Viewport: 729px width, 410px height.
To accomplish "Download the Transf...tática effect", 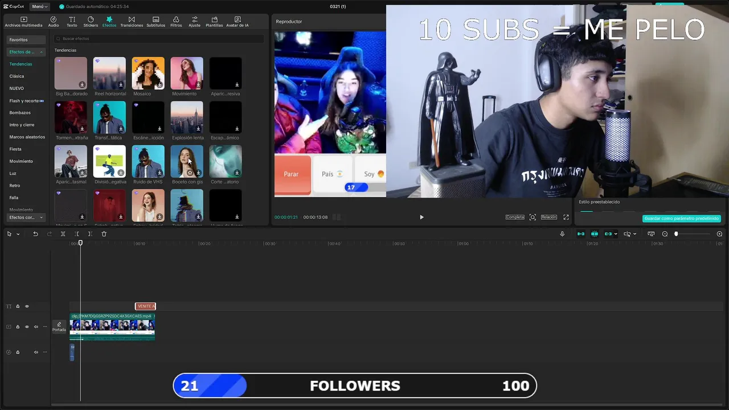I will [x=121, y=129].
